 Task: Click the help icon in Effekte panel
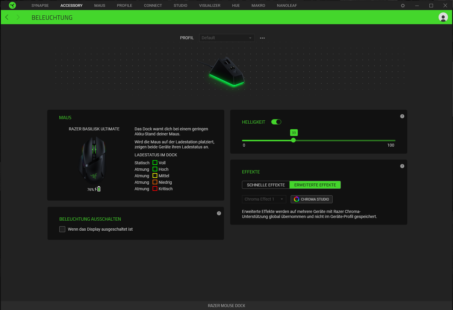(x=402, y=166)
